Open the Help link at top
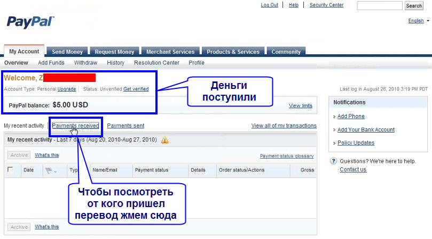This screenshot has width=432, height=239. click(x=293, y=5)
